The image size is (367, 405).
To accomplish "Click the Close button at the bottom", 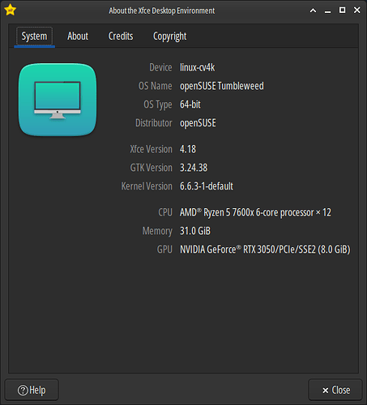I will (335, 390).
